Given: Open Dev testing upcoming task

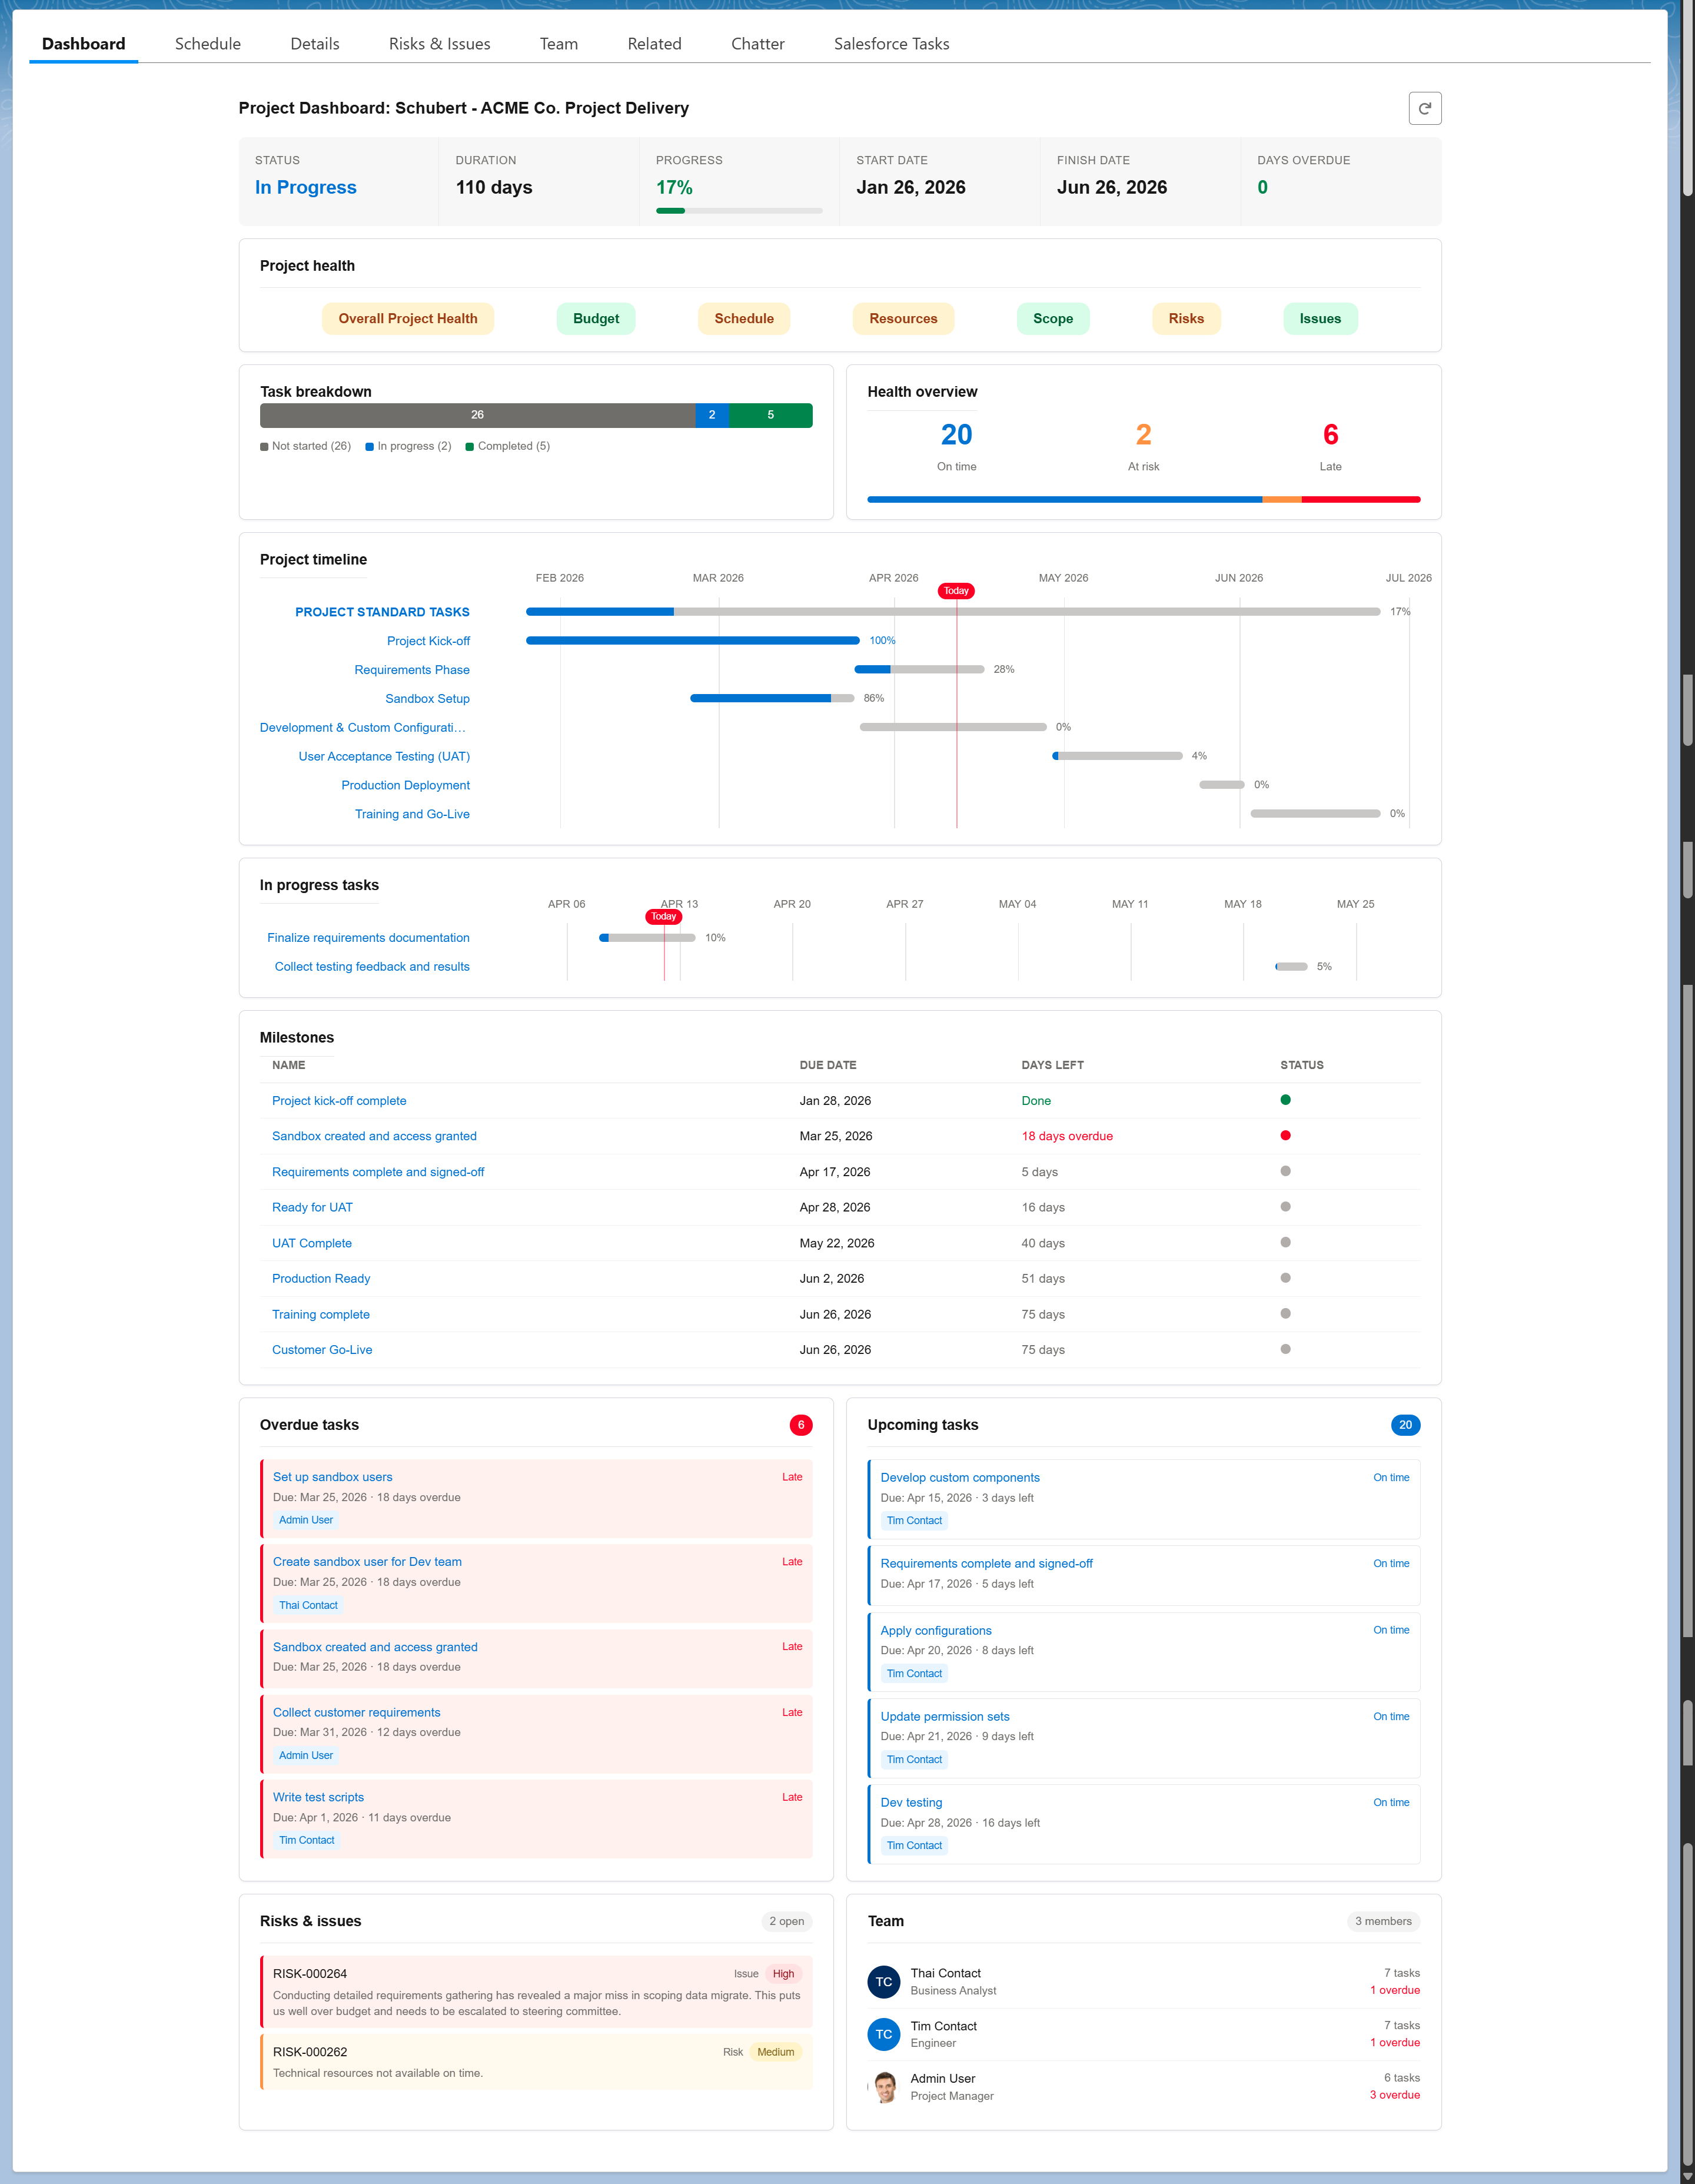Looking at the screenshot, I should click(x=911, y=1803).
